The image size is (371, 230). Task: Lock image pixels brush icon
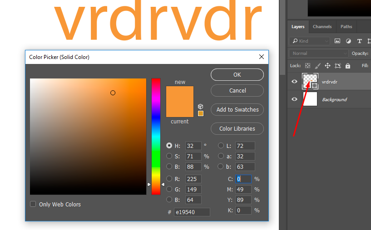tap(318, 66)
